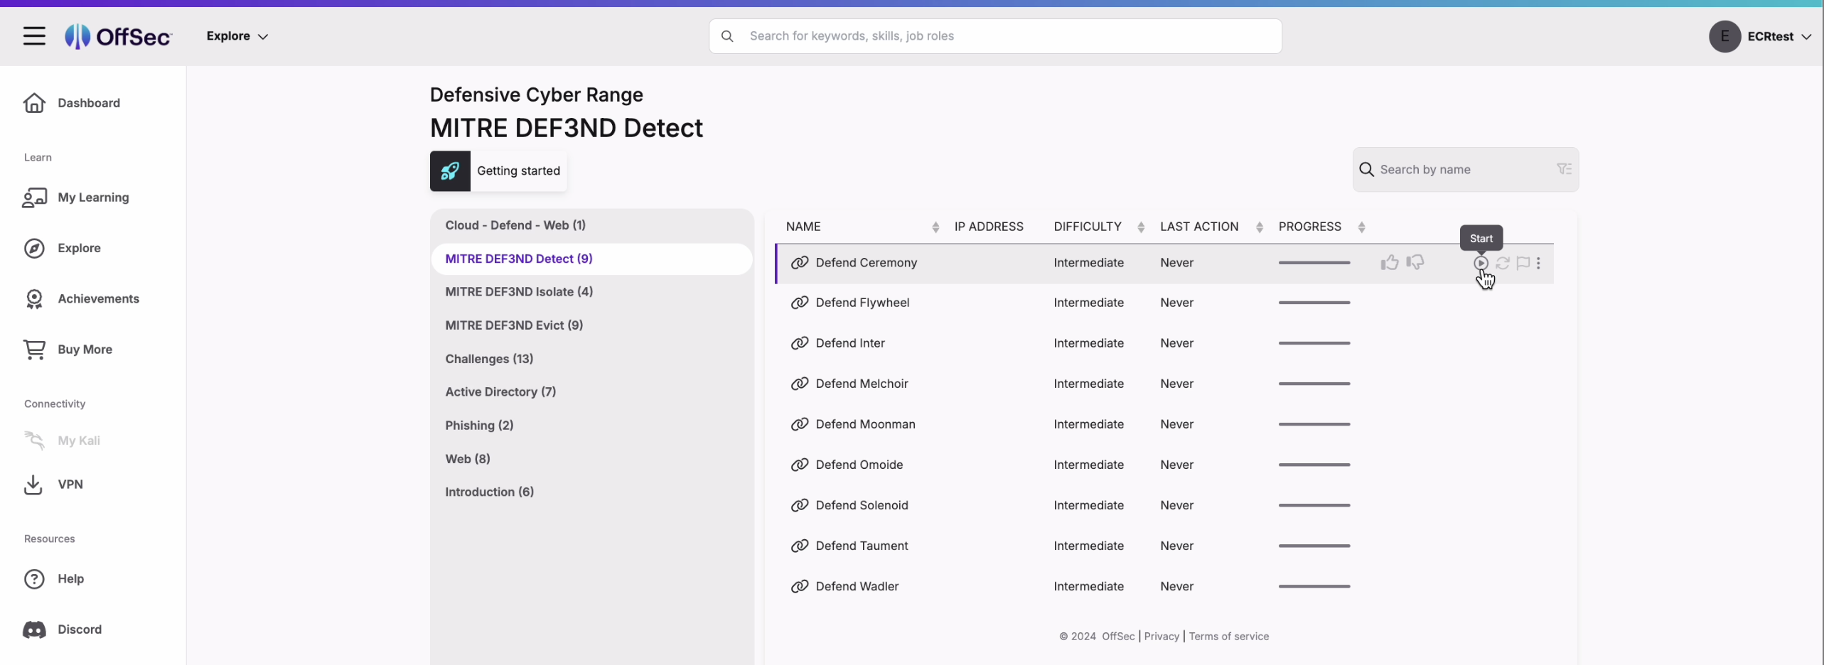The width and height of the screenshot is (1824, 665).
Task: Click the rocket icon beside Getting started
Action: pos(450,171)
